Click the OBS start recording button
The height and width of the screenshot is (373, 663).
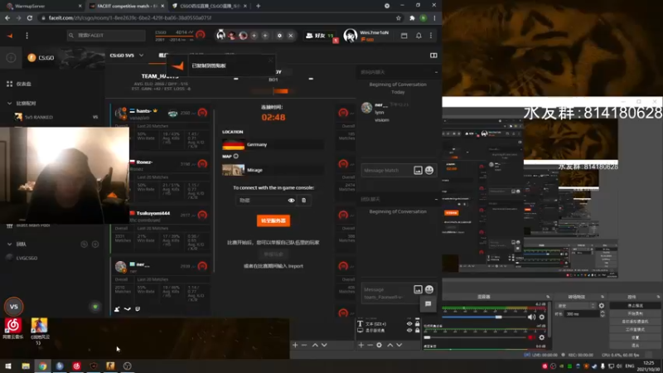point(635,313)
